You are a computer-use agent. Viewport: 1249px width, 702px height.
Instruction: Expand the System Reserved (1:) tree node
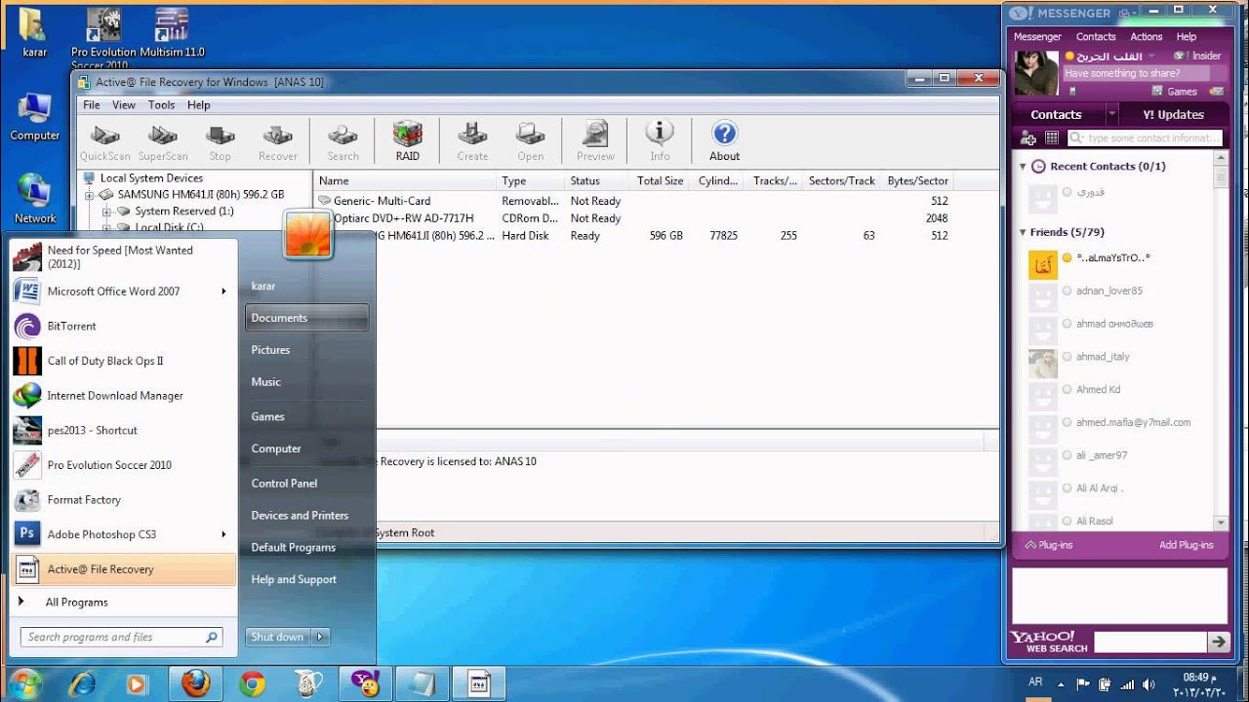[106, 212]
